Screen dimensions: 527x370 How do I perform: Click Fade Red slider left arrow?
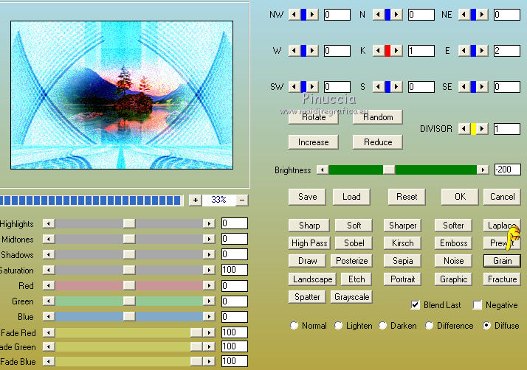(49, 332)
